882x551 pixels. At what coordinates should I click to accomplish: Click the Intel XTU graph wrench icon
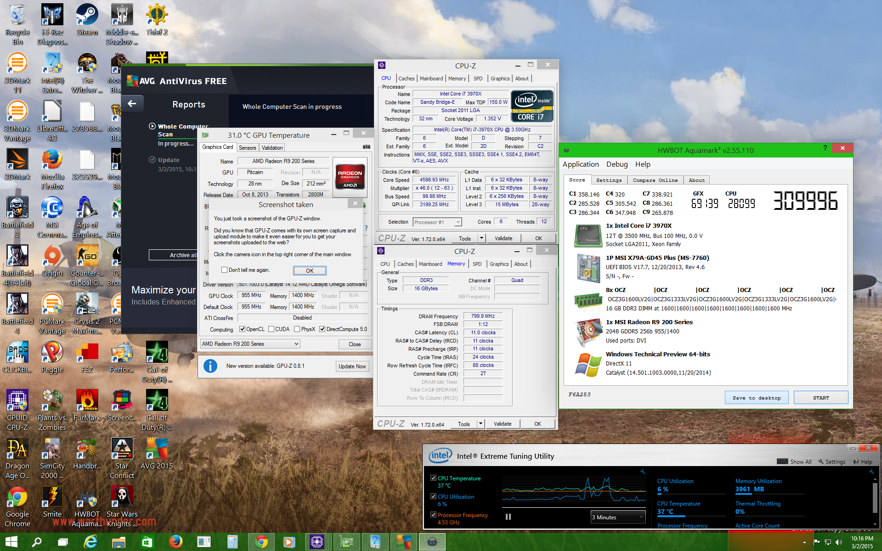[643, 472]
